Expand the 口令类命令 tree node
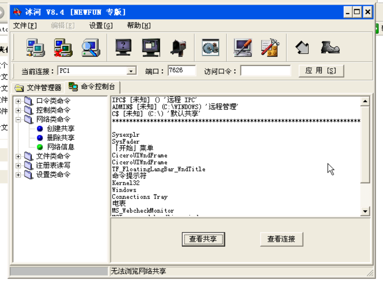Viewport: 383px width, 284px height. click(18, 101)
